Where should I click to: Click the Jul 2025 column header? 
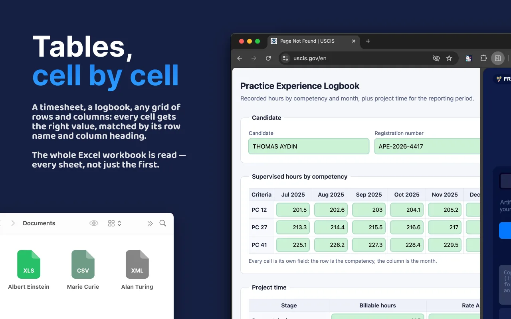click(x=293, y=195)
